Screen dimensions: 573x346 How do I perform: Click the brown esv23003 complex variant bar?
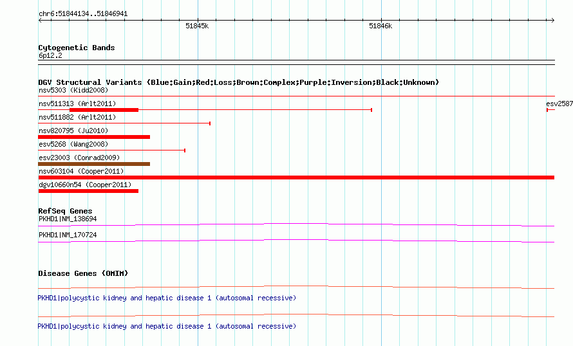[94, 164]
